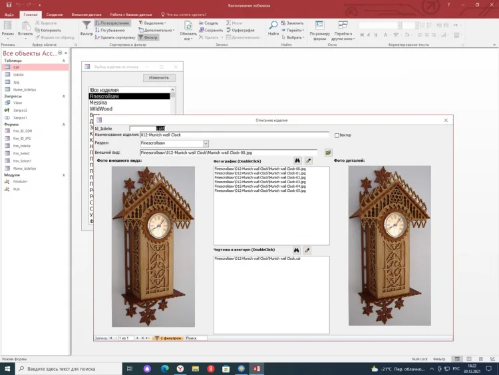Click pencil icon next to Чертежи в векторе

307,250
